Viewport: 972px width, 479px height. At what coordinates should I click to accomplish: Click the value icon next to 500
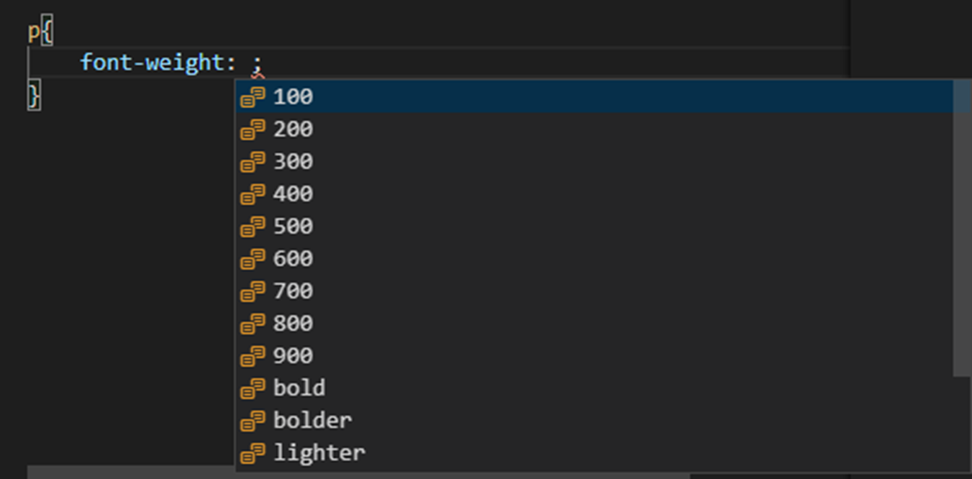pyautogui.click(x=253, y=227)
